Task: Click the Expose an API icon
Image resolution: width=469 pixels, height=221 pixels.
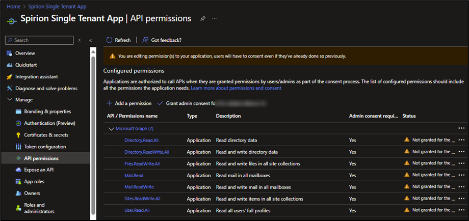Action: (x=19, y=170)
